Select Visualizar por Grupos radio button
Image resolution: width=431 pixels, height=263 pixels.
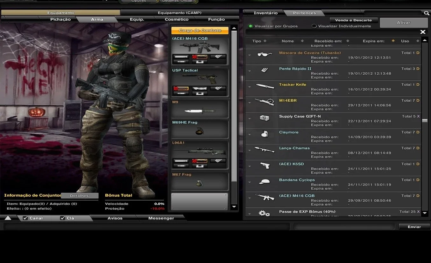[251, 26]
